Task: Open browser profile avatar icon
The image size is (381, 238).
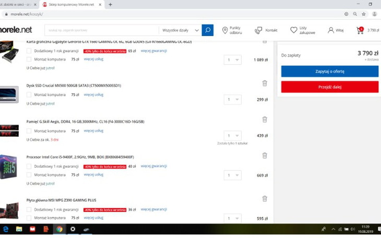Action: 374,14
